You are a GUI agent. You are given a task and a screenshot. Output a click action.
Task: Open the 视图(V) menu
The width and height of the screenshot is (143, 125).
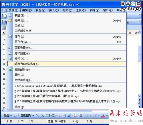click(40, 10)
